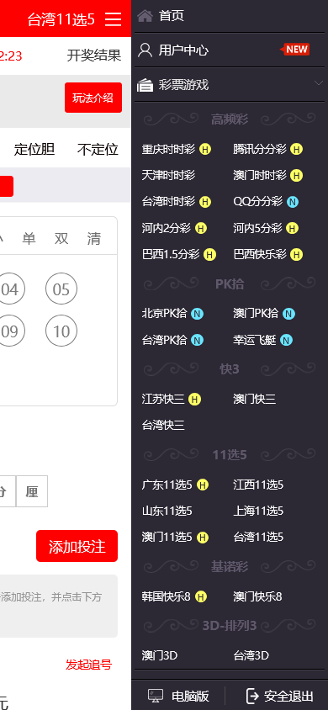The image size is (328, 710).
Task: Open the hamburger menu icon
Action: coord(113,19)
